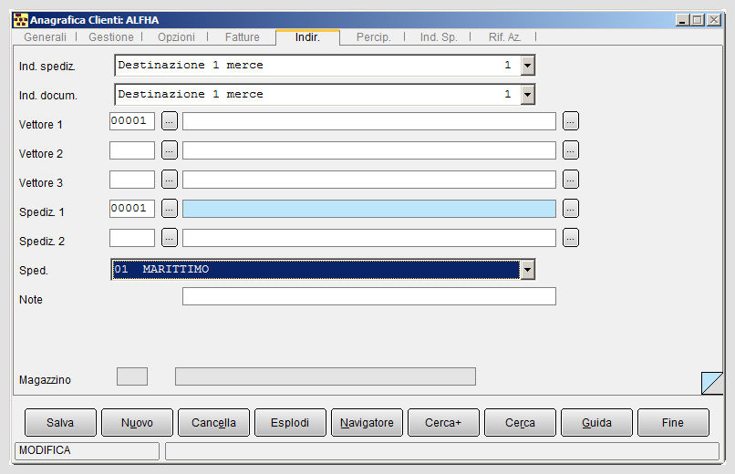Focus the Spediz. 1 code field
The height and width of the screenshot is (474, 735).
[132, 209]
